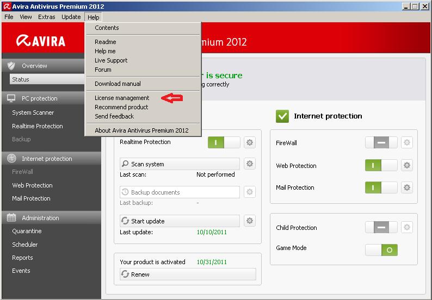The height and width of the screenshot is (300, 432).
Task: Click the Renew button
Action: (x=188, y=274)
